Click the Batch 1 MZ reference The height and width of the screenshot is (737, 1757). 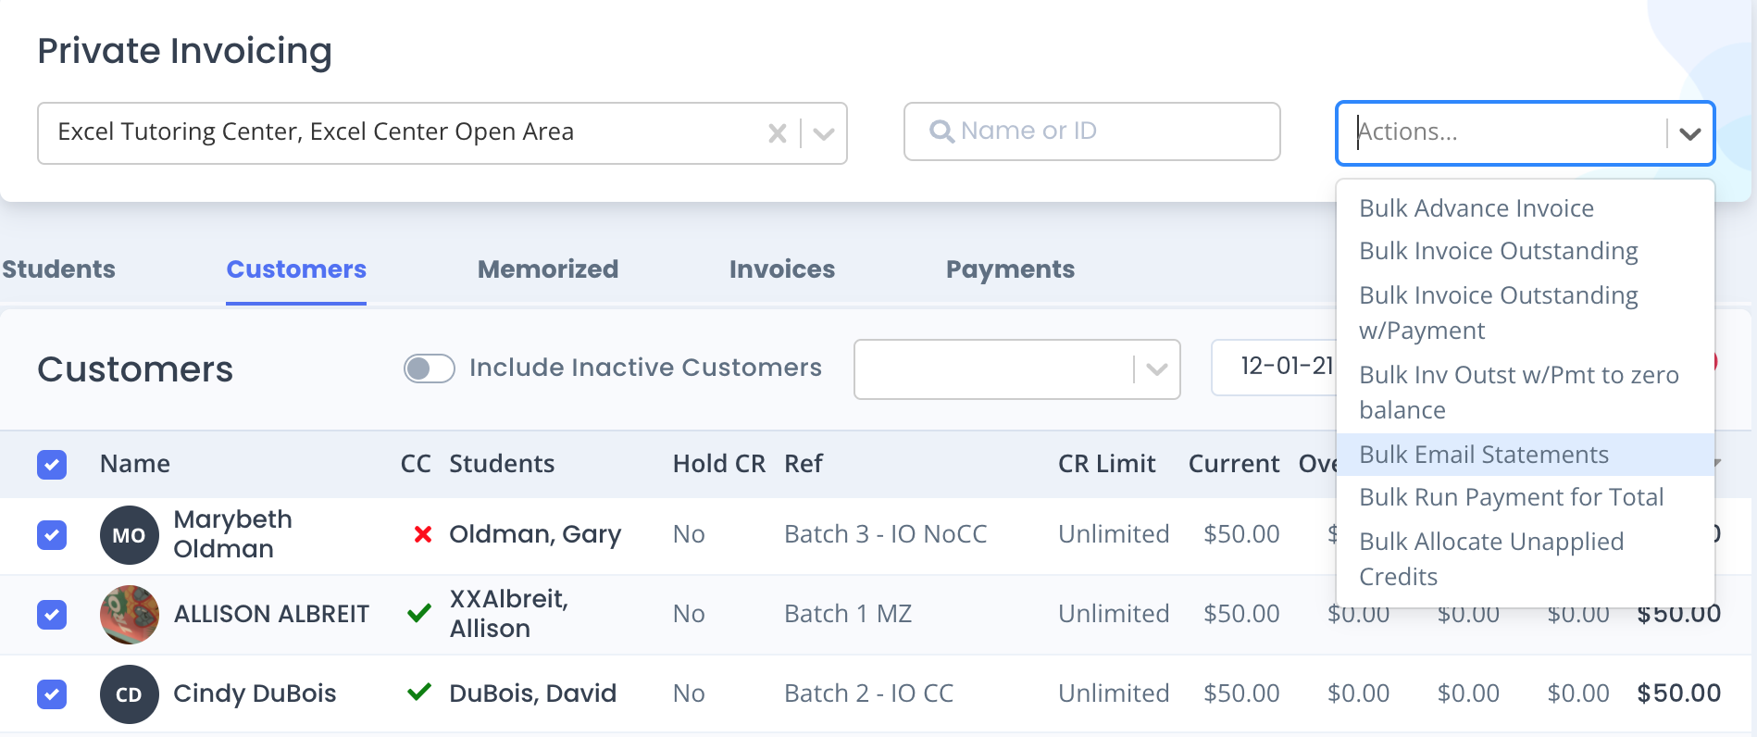point(848,614)
